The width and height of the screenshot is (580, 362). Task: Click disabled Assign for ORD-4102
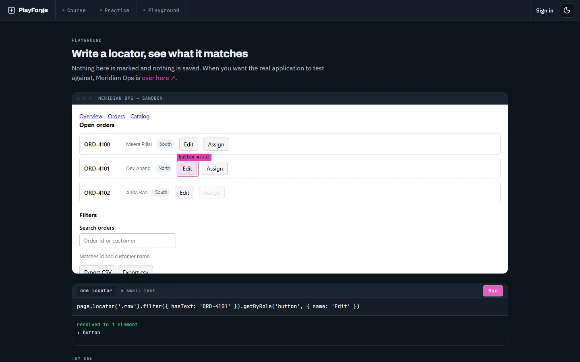(x=212, y=193)
